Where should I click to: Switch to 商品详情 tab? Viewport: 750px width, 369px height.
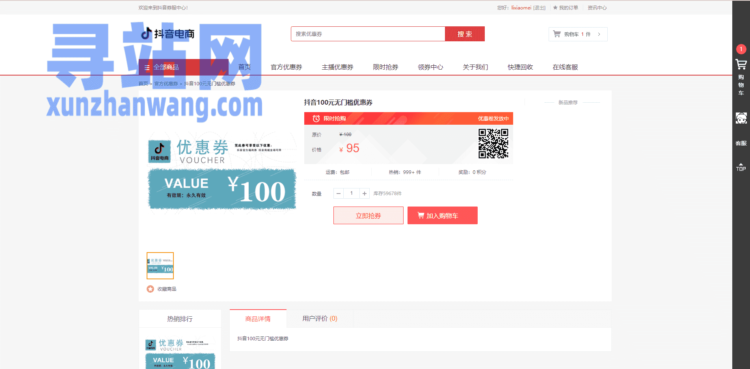click(x=258, y=319)
